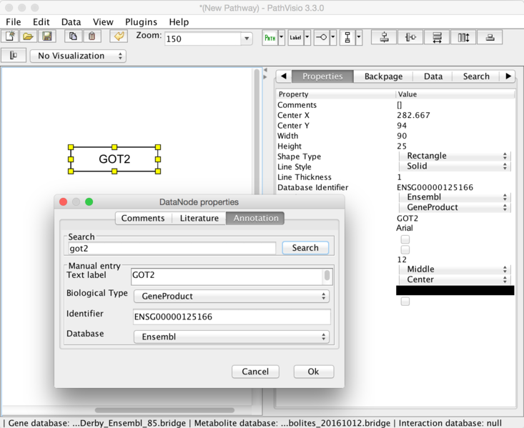The width and height of the screenshot is (524, 428).
Task: Click the Cancel button
Action: pos(255,372)
